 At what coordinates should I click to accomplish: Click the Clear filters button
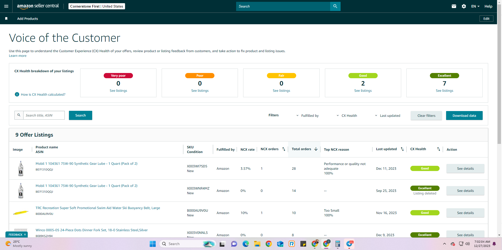(x=426, y=115)
